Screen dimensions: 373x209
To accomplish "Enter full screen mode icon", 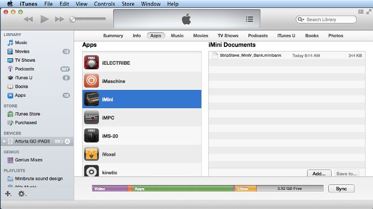I will (369, 11).
